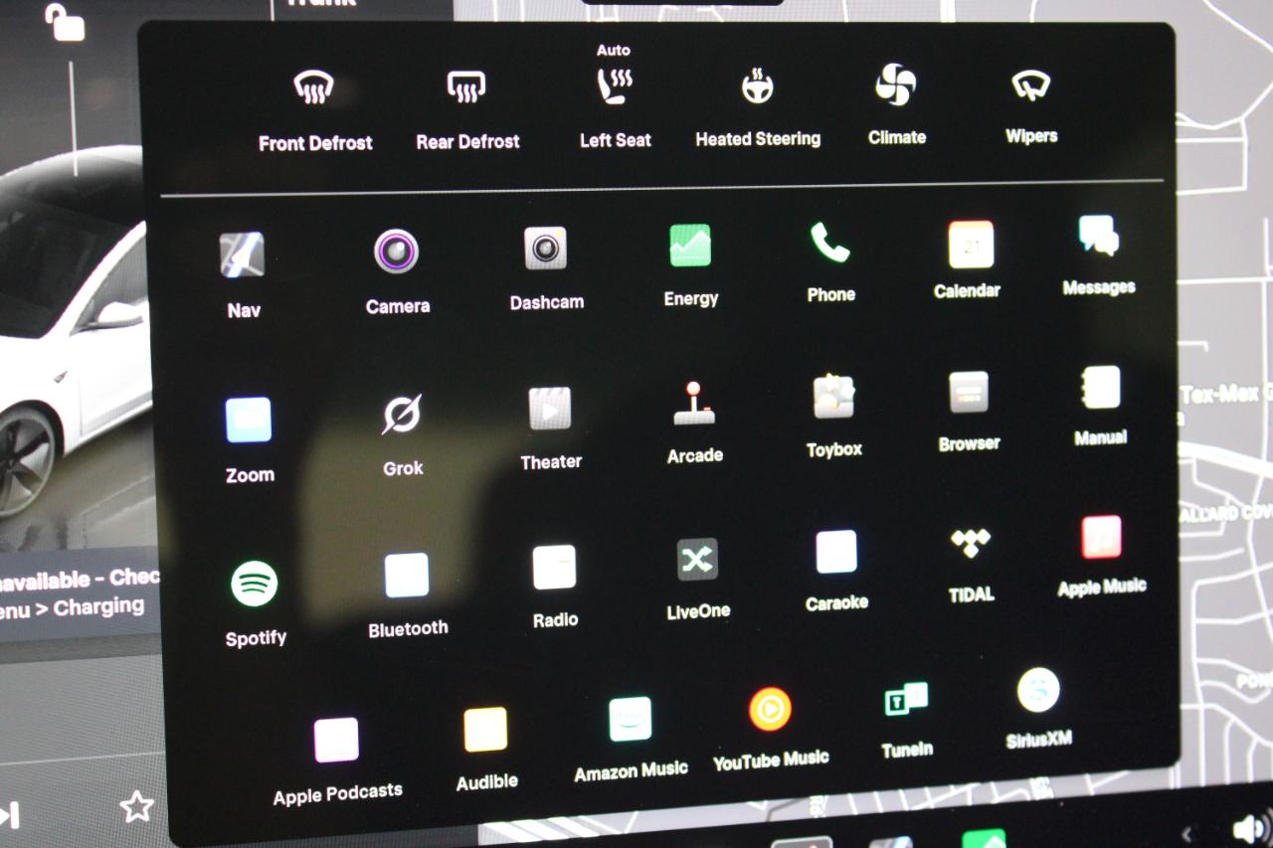
Task: Open the Theater app
Action: pos(549,409)
